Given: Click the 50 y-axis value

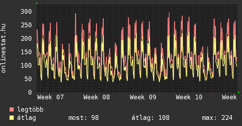Looking at the screenshot, I should (x=28, y=79).
